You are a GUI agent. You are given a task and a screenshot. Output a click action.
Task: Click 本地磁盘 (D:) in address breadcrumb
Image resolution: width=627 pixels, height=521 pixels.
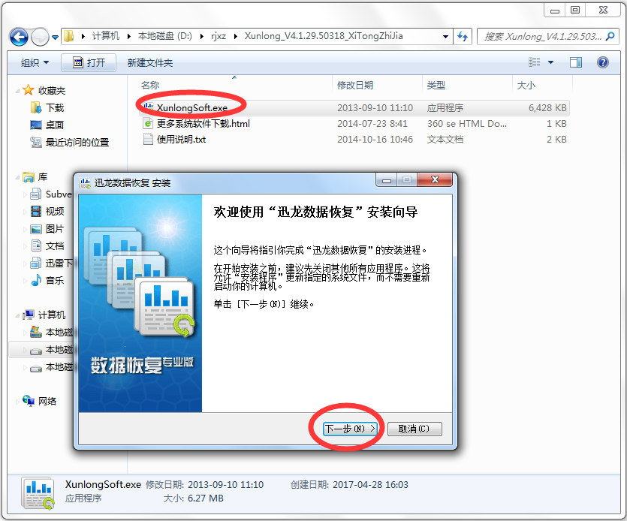click(x=164, y=36)
